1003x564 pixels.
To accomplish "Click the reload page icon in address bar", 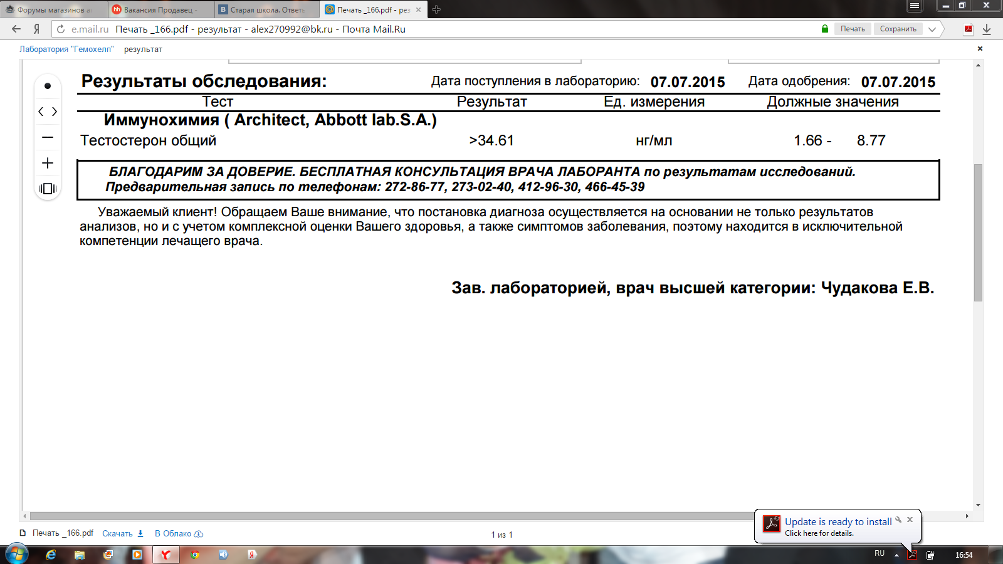I will [x=61, y=29].
